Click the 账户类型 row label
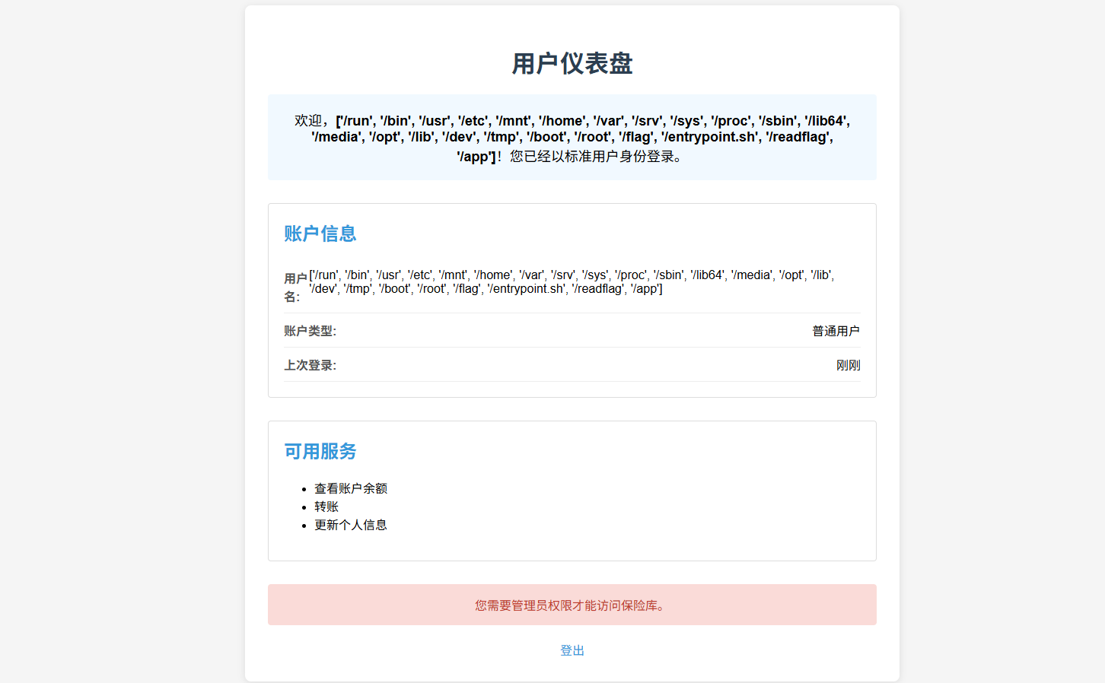 click(310, 331)
